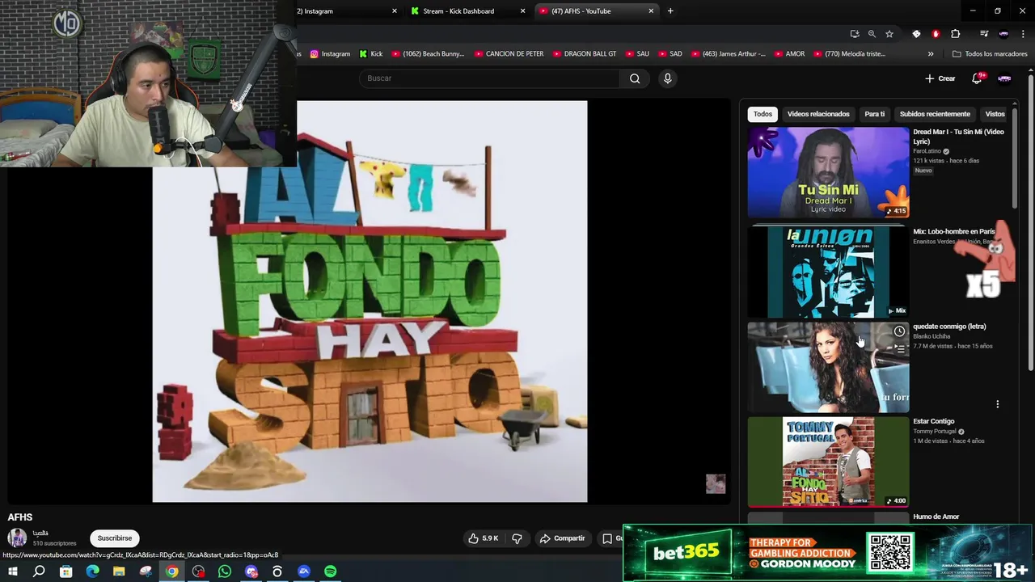Open the SAU bookmark
Screen dimensions: 1035x582
click(636, 54)
